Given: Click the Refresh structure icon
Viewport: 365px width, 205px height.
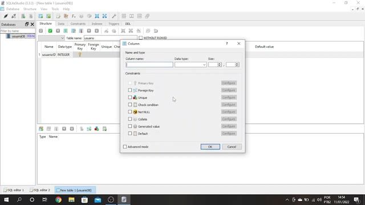Looking at the screenshot, I should pyautogui.click(x=41, y=31).
